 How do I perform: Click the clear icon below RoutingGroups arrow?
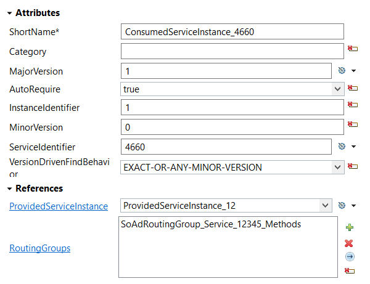350,270
